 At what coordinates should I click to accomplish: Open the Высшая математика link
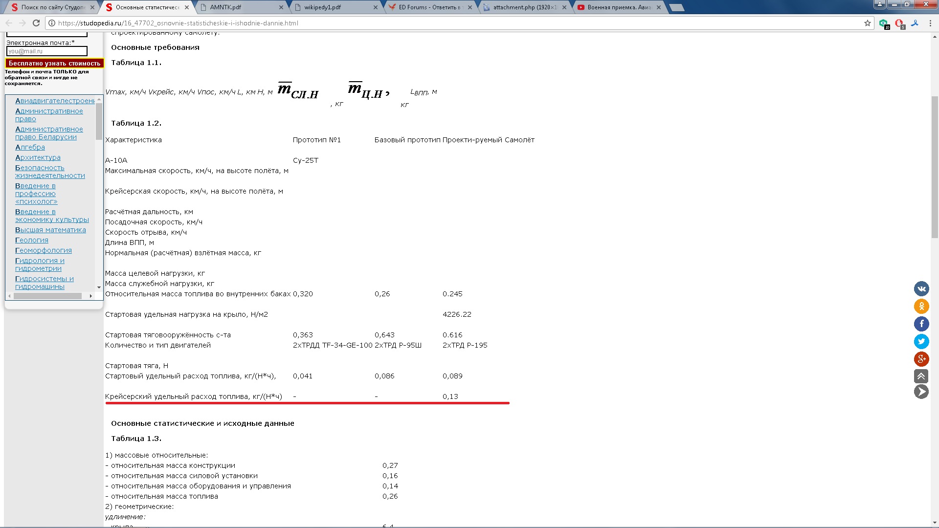[x=50, y=230]
